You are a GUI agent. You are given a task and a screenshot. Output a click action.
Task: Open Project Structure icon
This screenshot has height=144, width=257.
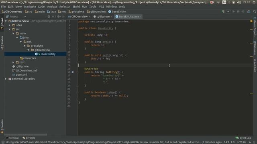tap(249, 12)
